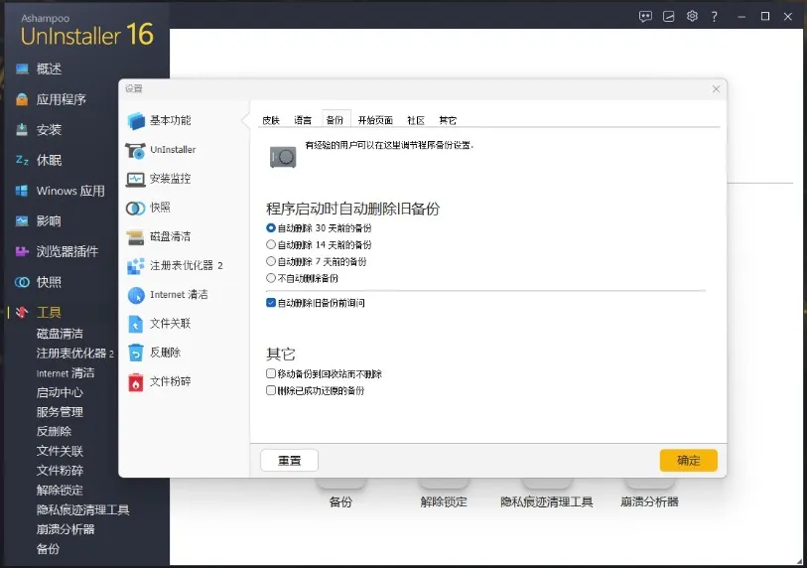Select the 备份 tab in settings
Screen dimensions: 807x568
pyautogui.click(x=336, y=119)
